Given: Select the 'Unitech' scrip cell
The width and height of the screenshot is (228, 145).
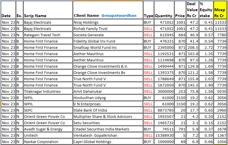Looking at the screenshot, I should tap(48, 135).
